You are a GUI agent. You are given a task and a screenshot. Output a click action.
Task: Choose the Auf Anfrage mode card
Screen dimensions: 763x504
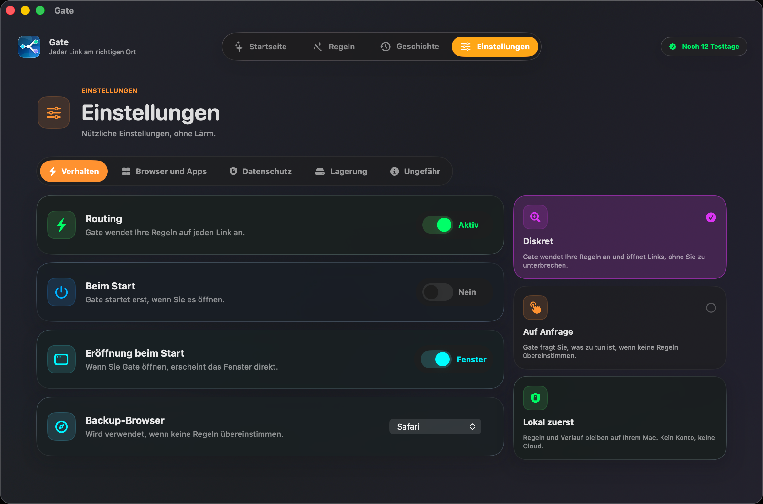[620, 328]
